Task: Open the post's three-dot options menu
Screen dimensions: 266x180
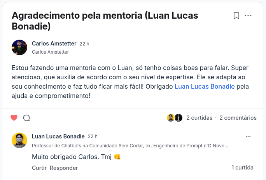Action: (x=248, y=16)
